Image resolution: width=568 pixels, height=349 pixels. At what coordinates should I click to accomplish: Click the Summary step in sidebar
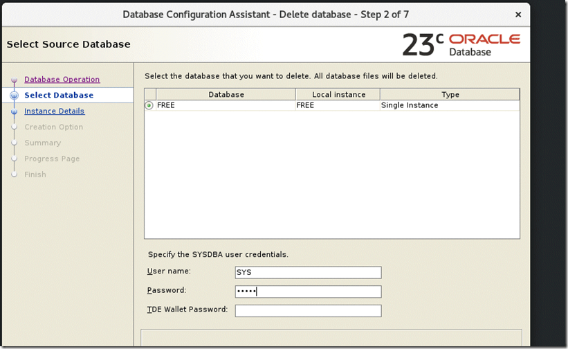point(42,143)
